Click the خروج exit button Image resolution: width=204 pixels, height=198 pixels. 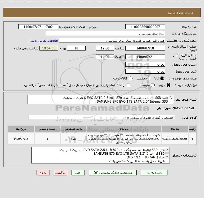[x=43, y=173]
